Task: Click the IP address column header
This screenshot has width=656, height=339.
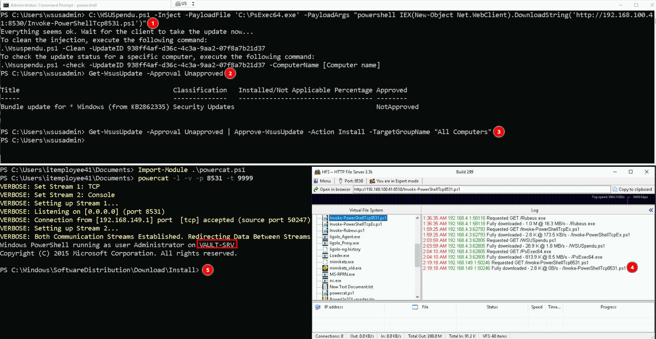Action: [x=333, y=307]
